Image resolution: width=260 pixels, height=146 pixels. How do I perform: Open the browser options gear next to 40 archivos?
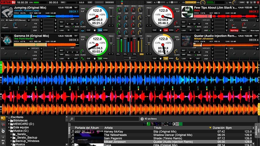point(142,119)
